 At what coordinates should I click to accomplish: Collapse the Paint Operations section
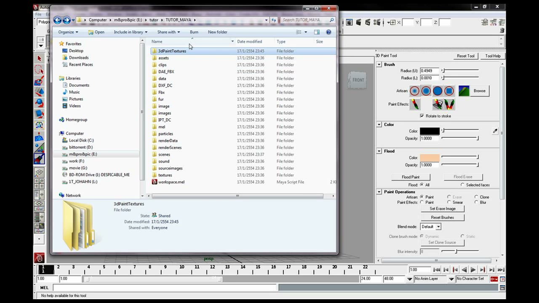(379, 192)
